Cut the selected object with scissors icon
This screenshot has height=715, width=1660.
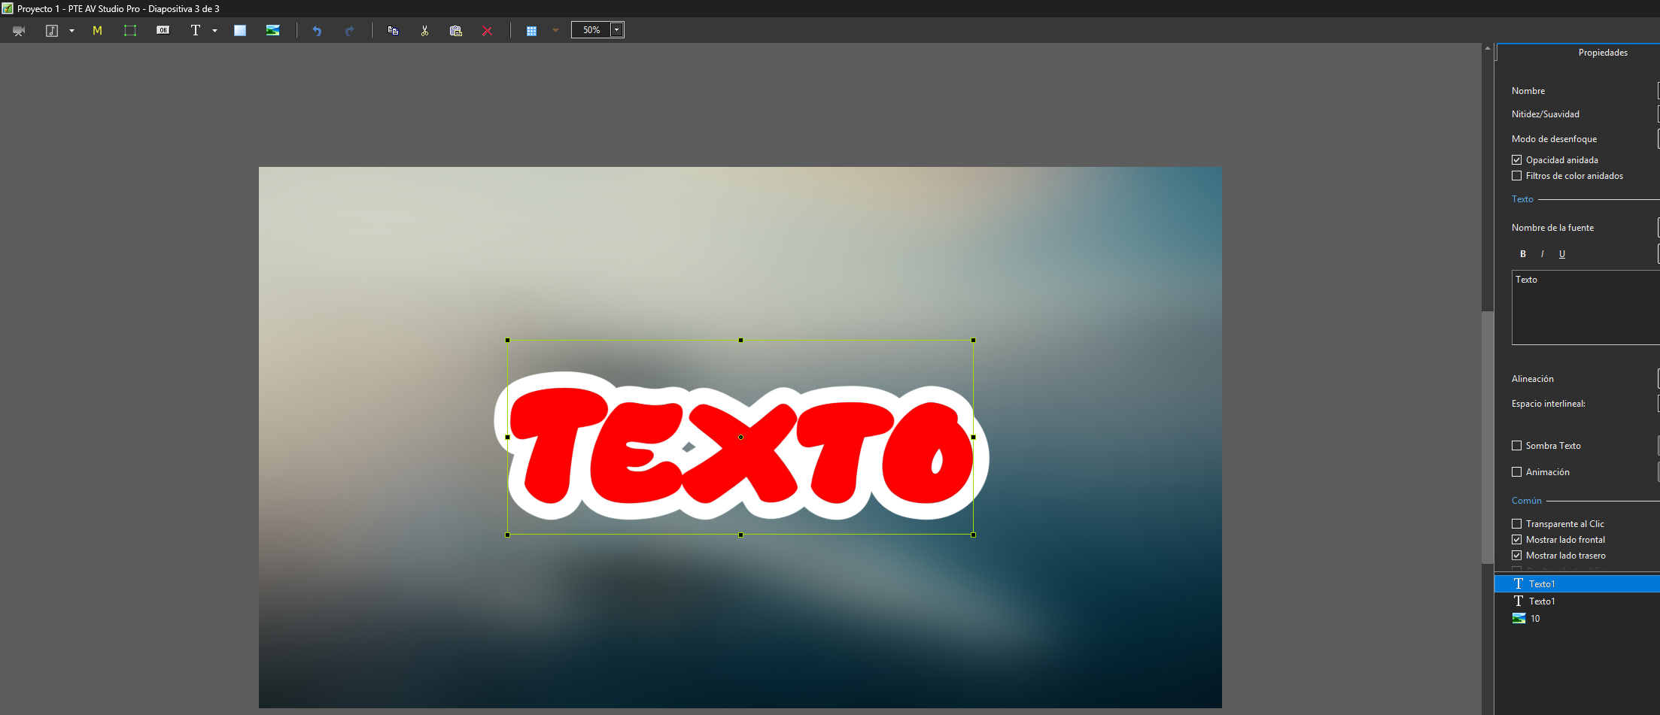click(x=424, y=31)
